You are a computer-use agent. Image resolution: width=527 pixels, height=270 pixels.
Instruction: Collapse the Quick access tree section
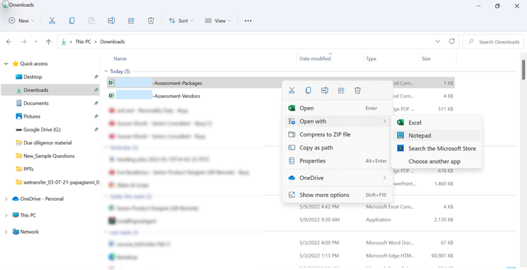pyautogui.click(x=6, y=63)
